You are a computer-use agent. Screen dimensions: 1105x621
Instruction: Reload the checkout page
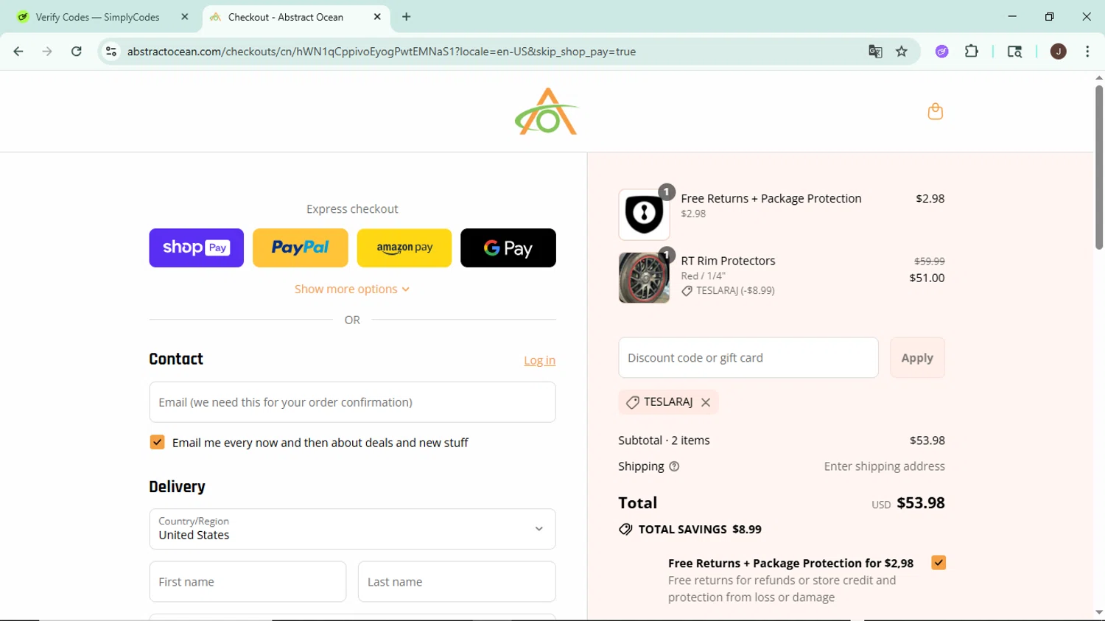(x=77, y=52)
